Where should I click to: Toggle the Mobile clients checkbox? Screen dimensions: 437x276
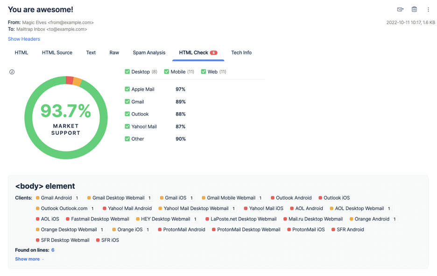point(167,72)
